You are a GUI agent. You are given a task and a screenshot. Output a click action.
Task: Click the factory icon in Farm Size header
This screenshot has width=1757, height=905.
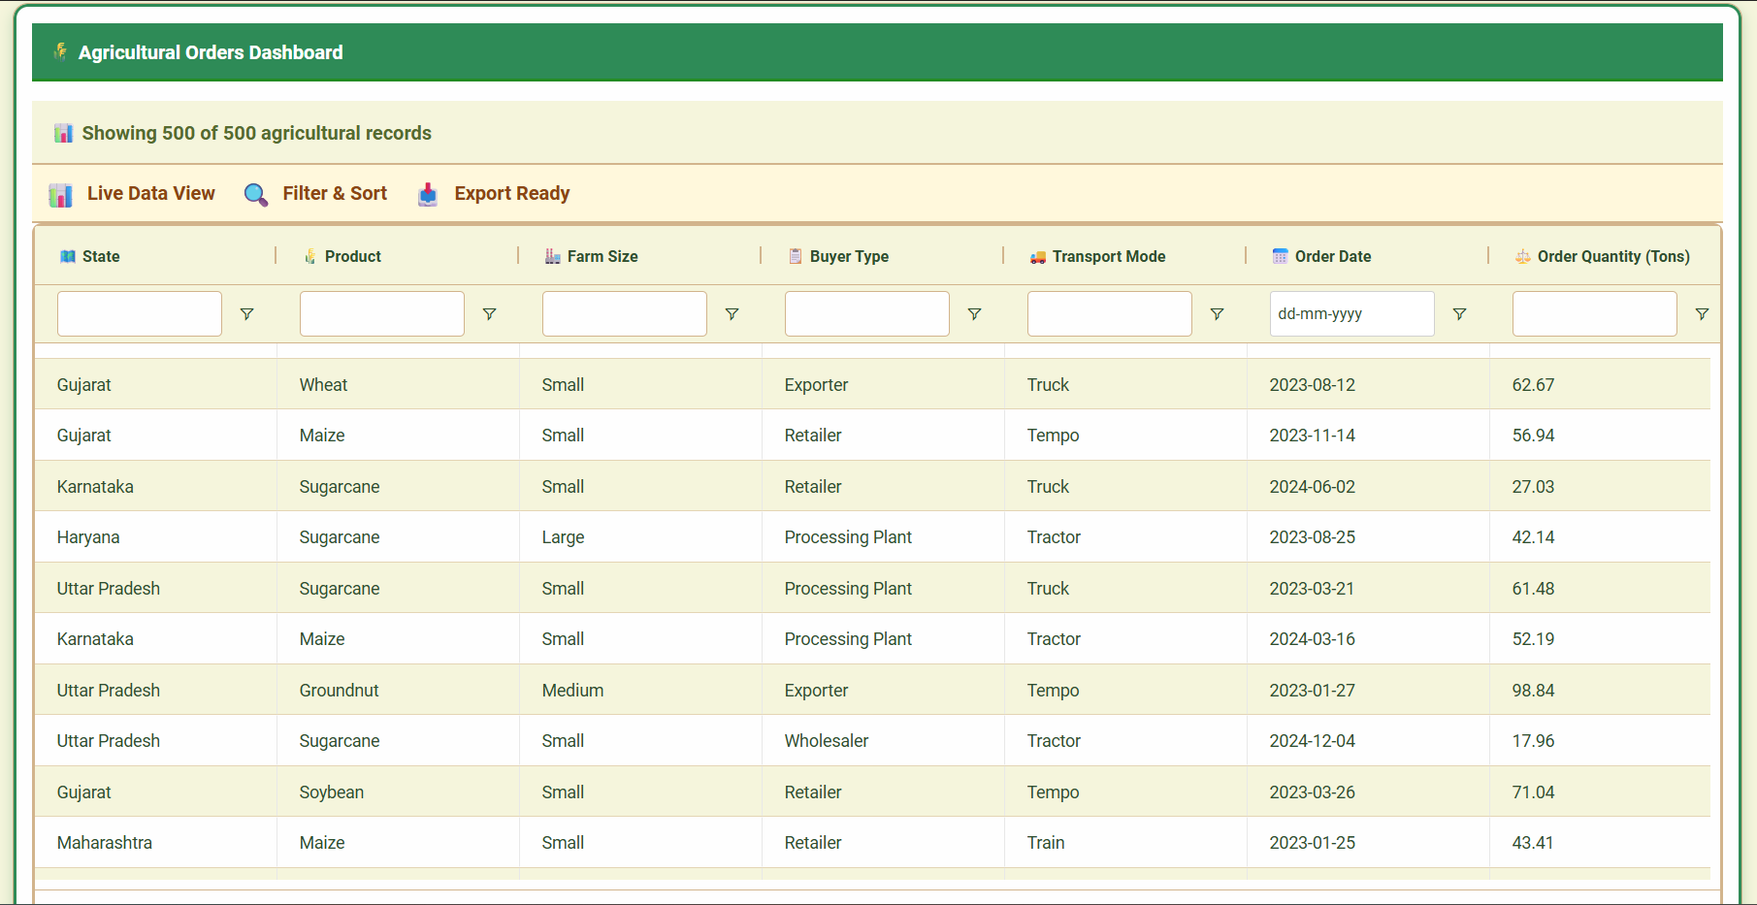tap(553, 256)
